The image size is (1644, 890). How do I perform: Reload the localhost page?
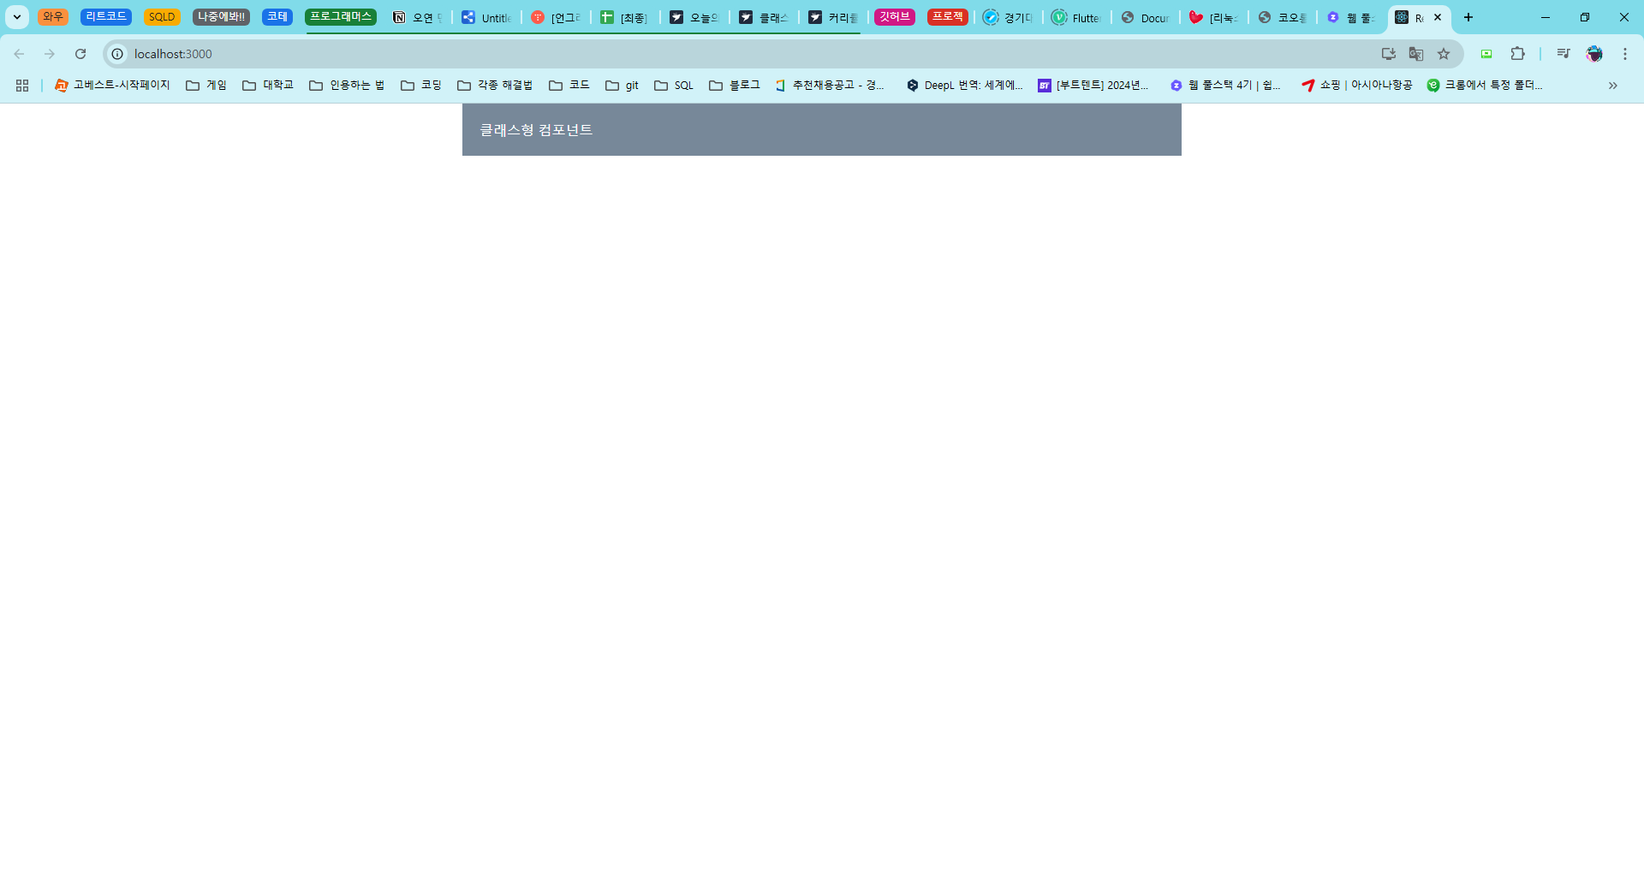pyautogui.click(x=80, y=54)
